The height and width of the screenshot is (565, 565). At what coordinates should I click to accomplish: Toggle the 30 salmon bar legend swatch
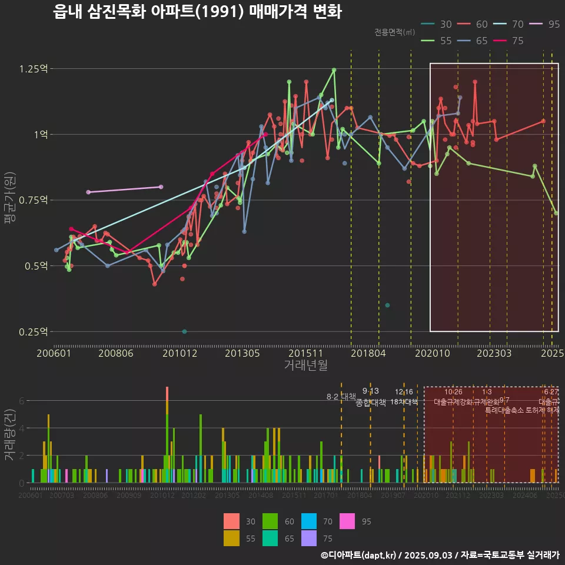232,521
